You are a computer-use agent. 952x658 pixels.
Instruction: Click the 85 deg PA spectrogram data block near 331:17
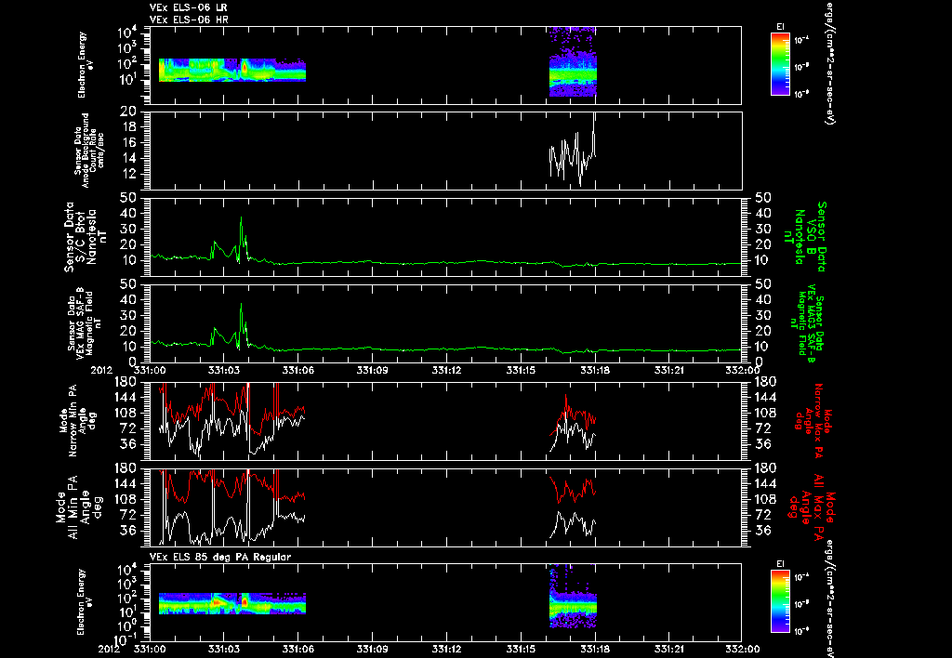pyautogui.click(x=573, y=596)
